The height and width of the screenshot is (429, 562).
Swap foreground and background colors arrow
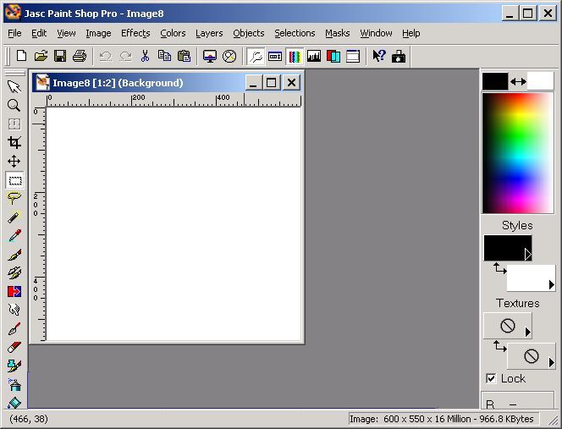(x=518, y=81)
